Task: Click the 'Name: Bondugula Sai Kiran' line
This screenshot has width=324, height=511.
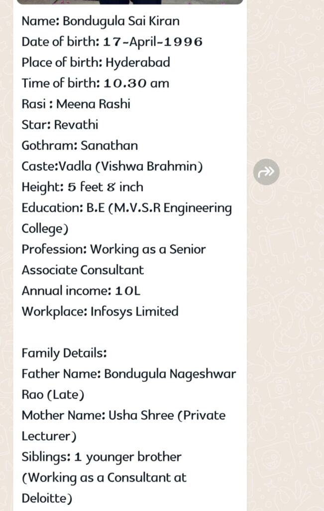Action: point(101,21)
